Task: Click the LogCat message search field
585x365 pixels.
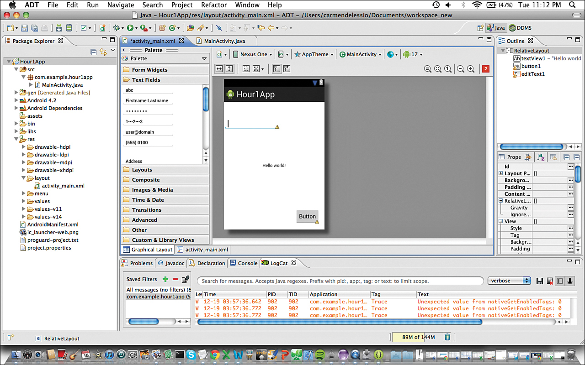Action: (x=340, y=281)
